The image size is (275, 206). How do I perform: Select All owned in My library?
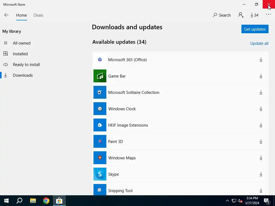(x=21, y=43)
